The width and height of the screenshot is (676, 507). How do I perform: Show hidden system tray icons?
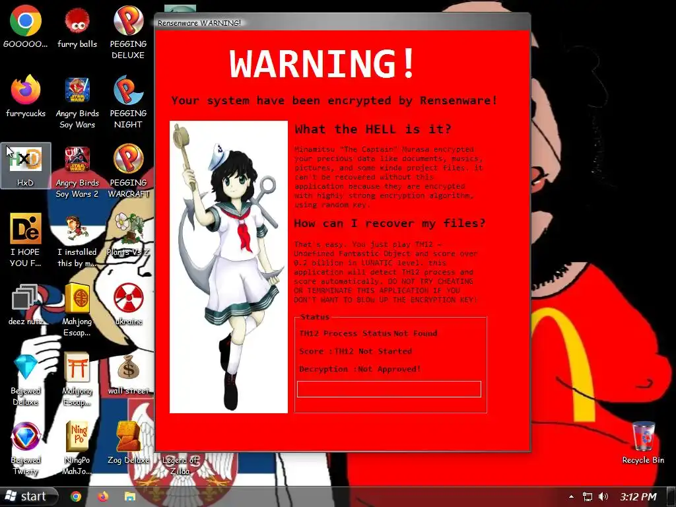click(571, 496)
